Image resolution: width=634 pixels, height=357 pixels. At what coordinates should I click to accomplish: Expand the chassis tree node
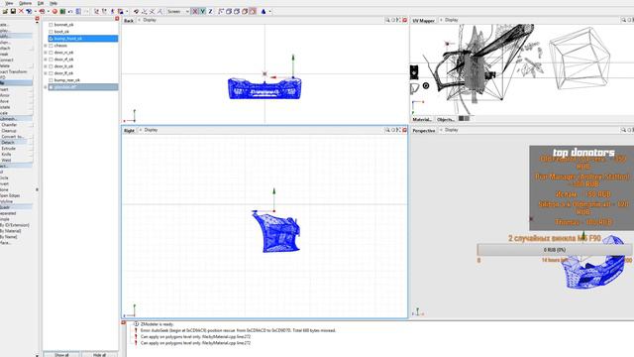pyautogui.click(x=46, y=46)
